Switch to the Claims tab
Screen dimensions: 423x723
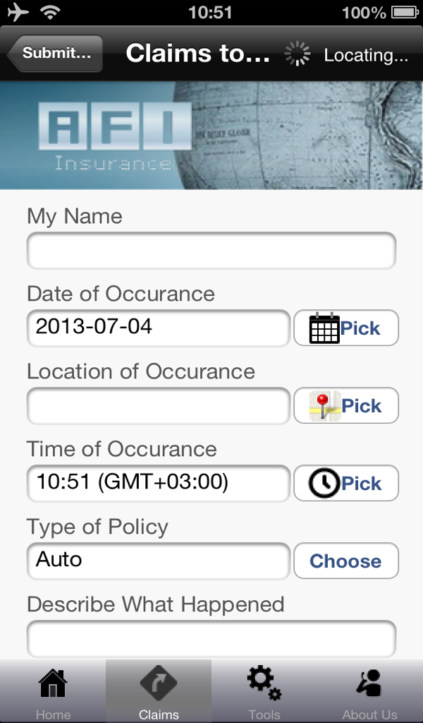(x=159, y=688)
